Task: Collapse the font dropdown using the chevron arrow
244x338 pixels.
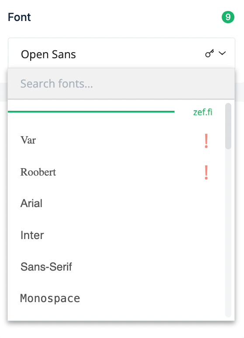Action: click(x=222, y=53)
